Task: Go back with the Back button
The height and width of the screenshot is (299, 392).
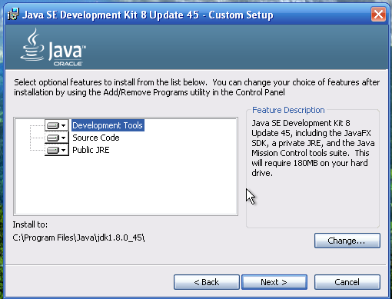Action: (x=207, y=282)
